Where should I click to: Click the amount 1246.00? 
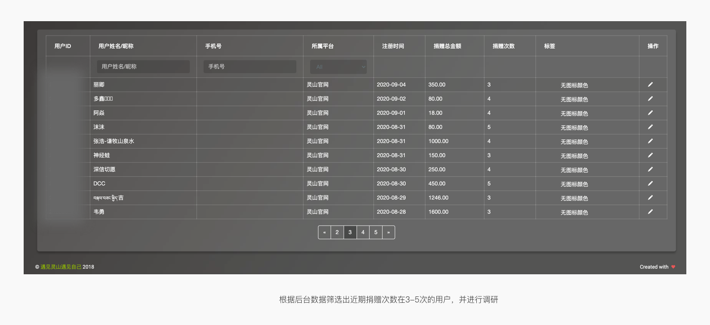pos(438,197)
